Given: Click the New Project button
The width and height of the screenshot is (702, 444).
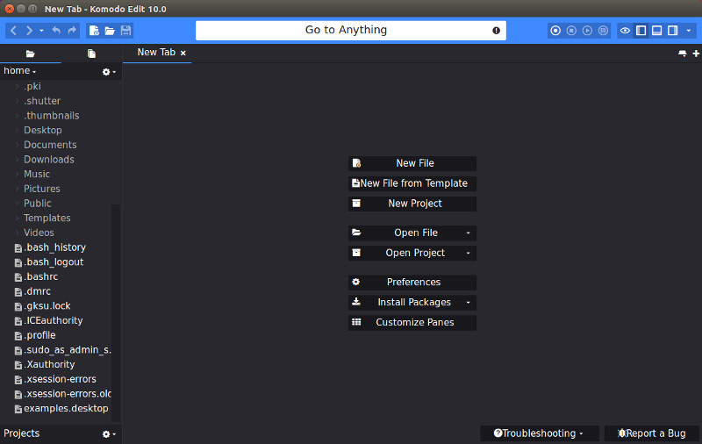Looking at the screenshot, I should [412, 204].
